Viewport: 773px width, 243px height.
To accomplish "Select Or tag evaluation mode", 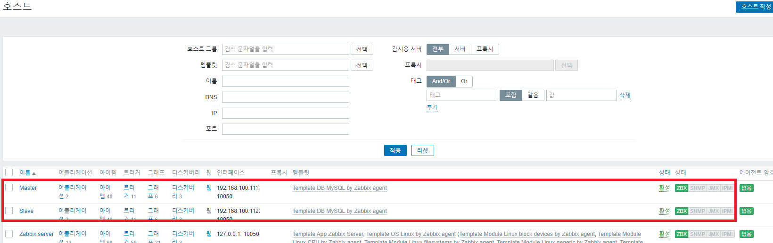I will [x=464, y=81].
